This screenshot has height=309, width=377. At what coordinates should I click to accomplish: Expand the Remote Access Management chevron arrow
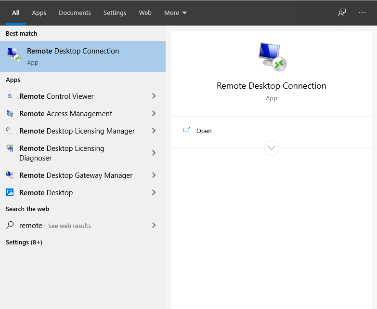pos(154,114)
